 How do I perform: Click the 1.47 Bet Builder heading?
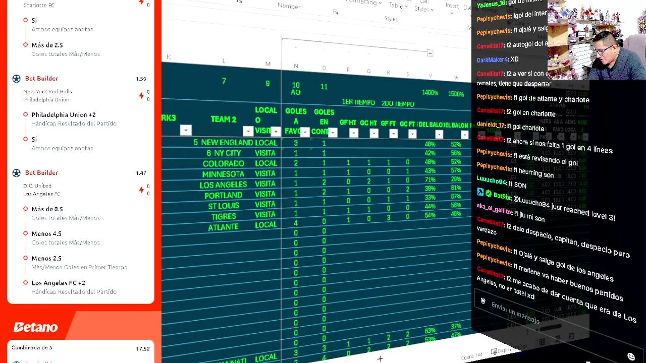(41, 173)
